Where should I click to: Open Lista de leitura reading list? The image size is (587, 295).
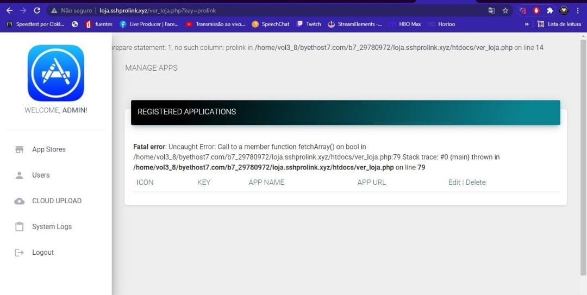click(x=559, y=24)
